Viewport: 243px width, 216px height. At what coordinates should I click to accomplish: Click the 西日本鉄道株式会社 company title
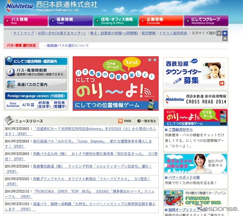[x=67, y=5]
